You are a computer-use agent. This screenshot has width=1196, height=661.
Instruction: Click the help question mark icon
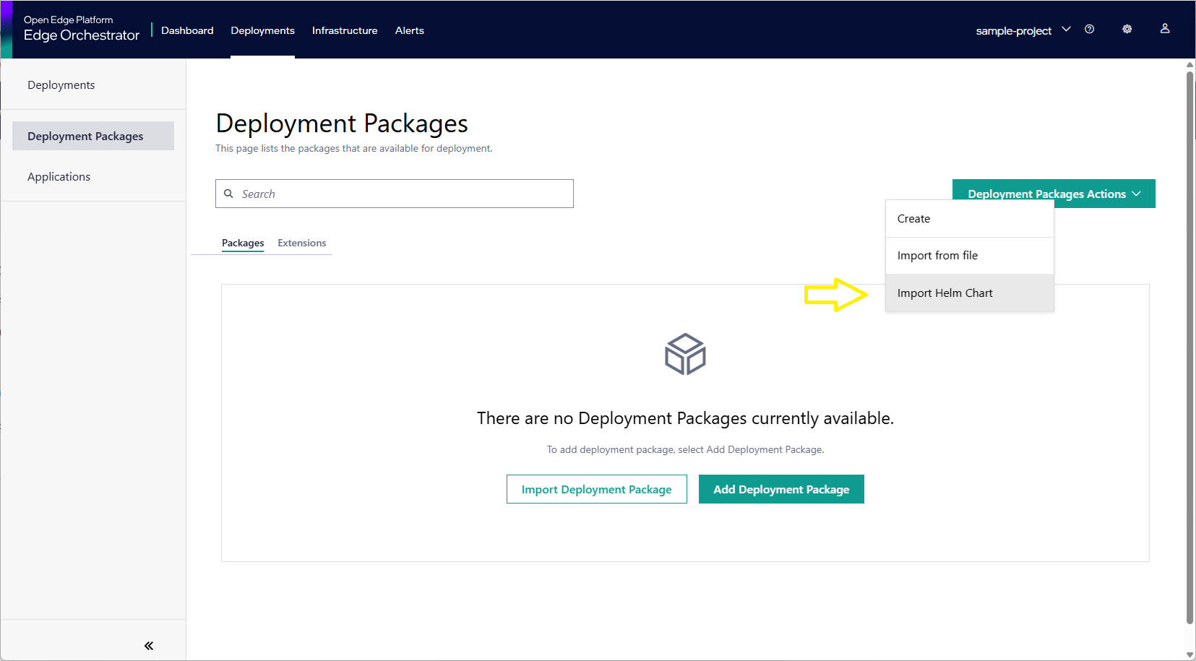(x=1089, y=30)
